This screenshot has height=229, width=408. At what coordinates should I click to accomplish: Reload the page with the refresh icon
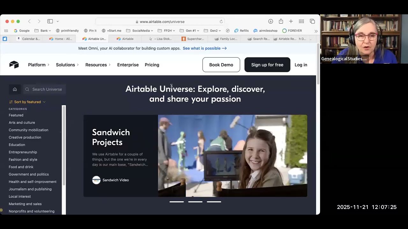click(221, 22)
